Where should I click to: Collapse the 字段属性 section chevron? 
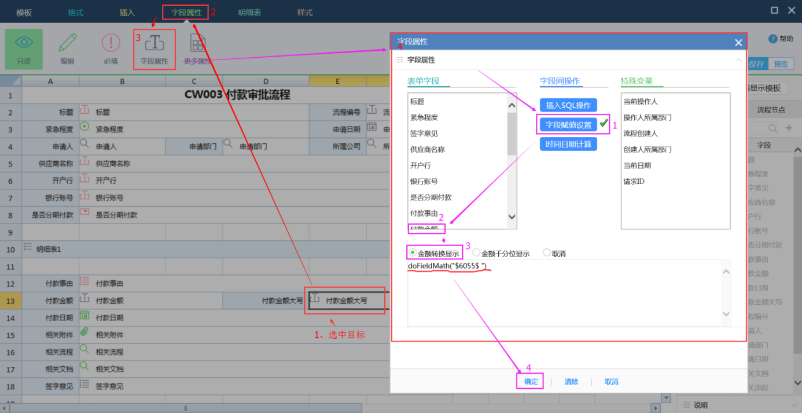(x=738, y=59)
